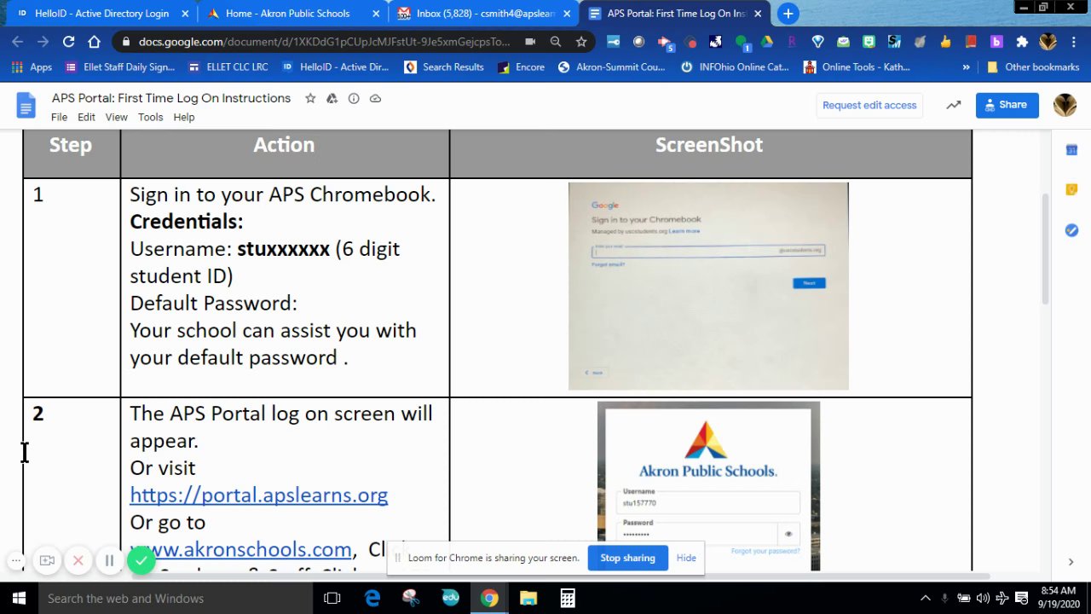The image size is (1091, 614).
Task: Open the Chrome extensions puzzle icon
Action: pos(1022,42)
